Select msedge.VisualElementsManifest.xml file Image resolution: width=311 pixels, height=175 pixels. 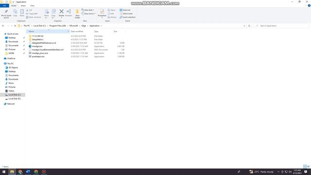tap(48, 50)
